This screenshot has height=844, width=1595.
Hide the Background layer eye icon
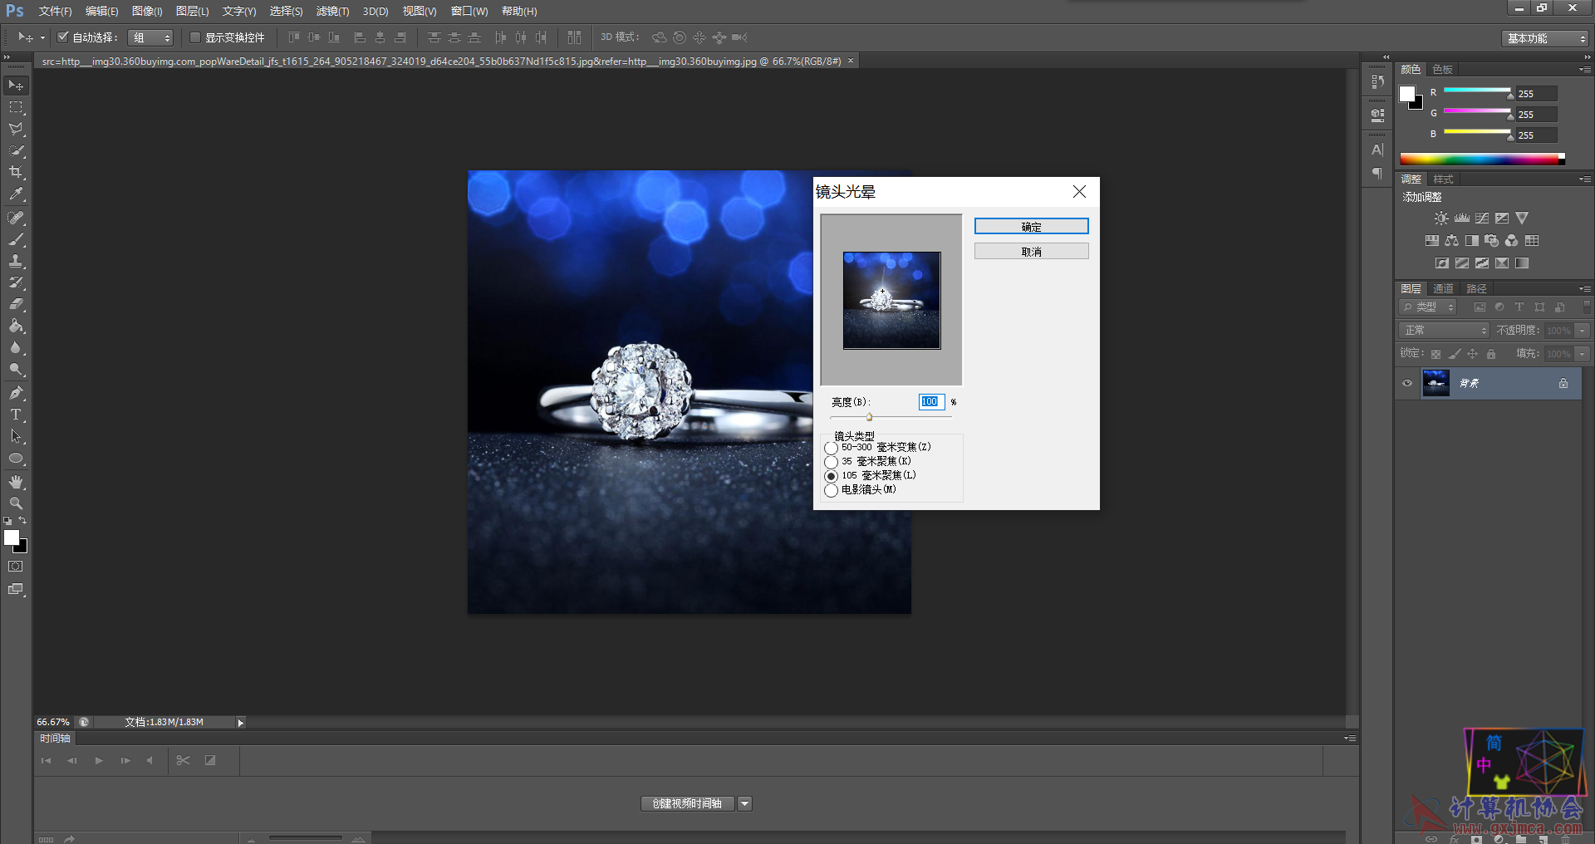coord(1407,383)
